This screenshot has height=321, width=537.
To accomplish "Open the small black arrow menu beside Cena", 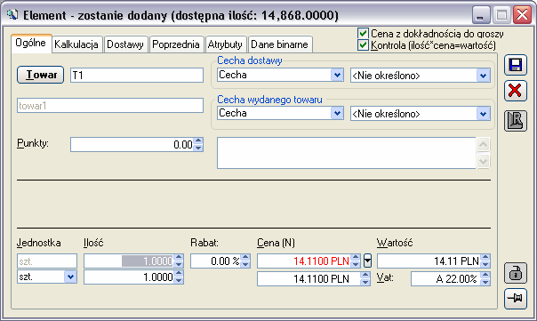I will pyautogui.click(x=367, y=261).
